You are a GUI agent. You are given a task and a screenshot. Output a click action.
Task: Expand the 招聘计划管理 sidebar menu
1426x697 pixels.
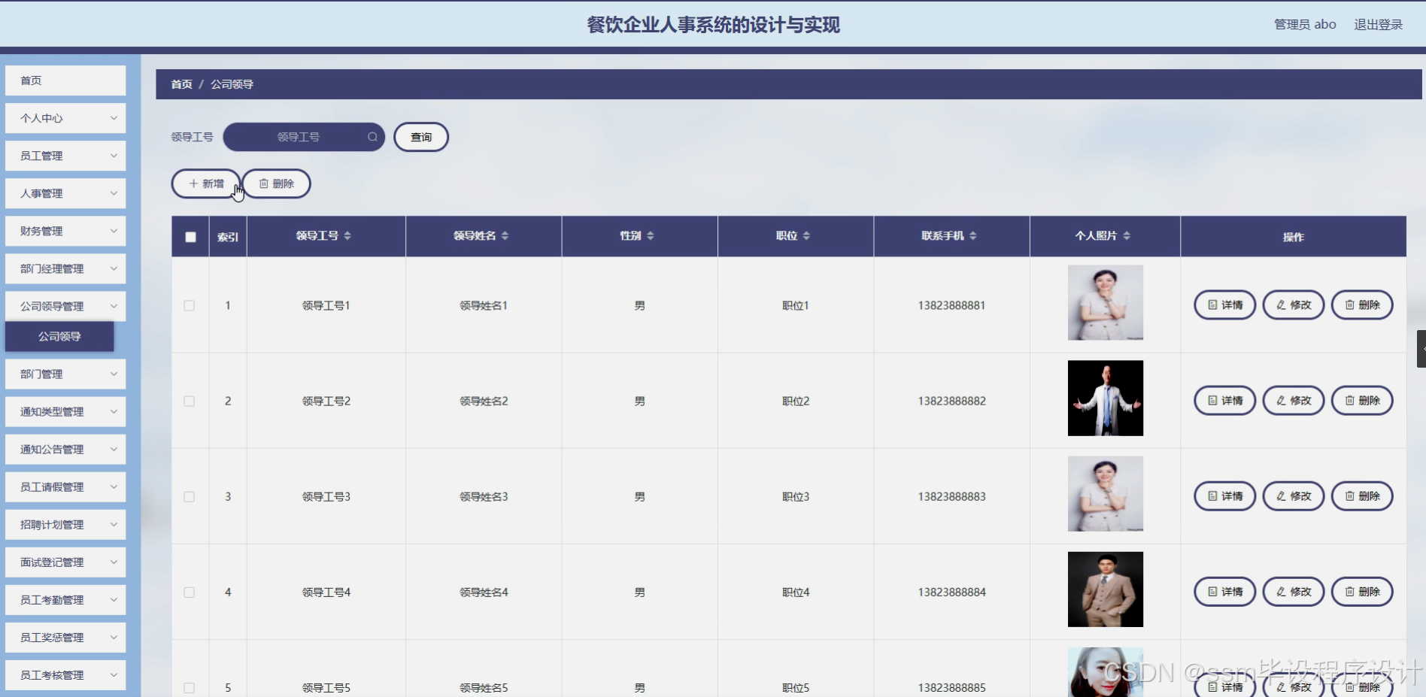pyautogui.click(x=65, y=524)
